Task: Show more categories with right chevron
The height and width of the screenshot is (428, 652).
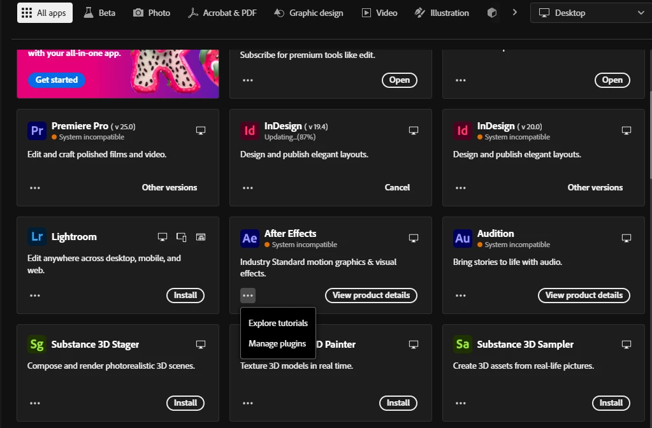Action: tap(515, 13)
